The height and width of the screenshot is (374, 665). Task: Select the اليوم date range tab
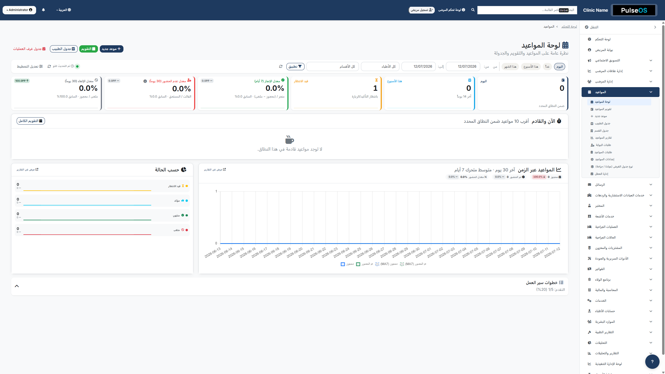[559, 67]
